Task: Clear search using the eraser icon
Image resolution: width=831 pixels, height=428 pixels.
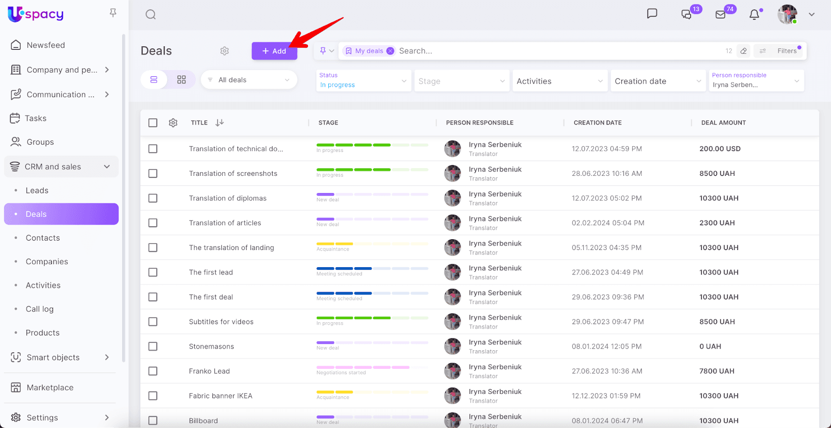Action: (x=744, y=51)
